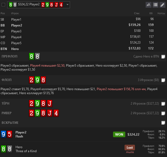Click the gray 8 hole card in ПРЕФЛОП
The height and width of the screenshot is (157, 167).
click(x=37, y=56)
